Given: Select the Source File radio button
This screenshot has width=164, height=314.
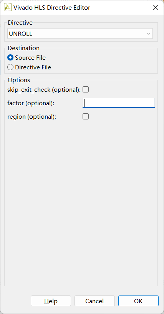Looking at the screenshot, I should (10, 58).
